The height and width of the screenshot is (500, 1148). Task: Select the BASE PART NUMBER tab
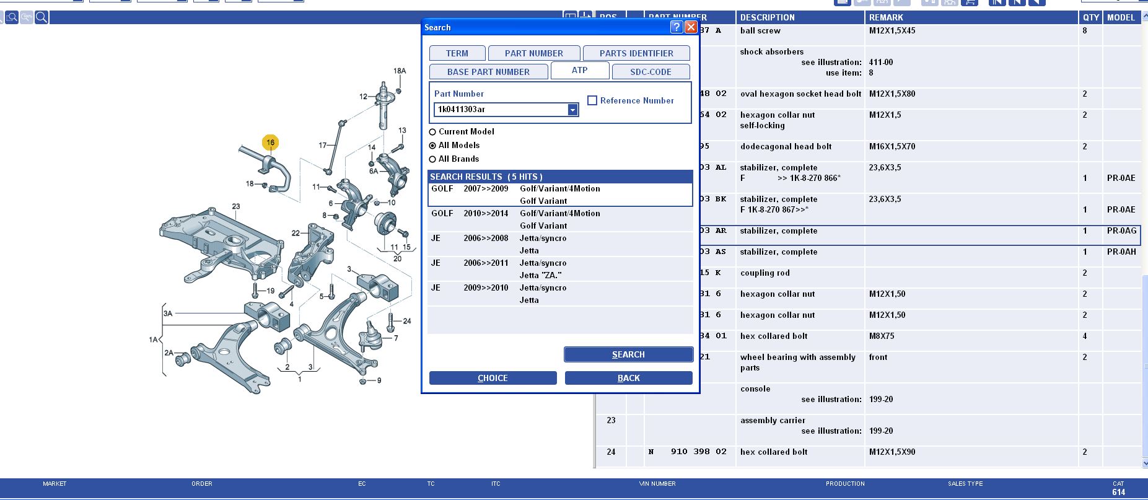488,72
